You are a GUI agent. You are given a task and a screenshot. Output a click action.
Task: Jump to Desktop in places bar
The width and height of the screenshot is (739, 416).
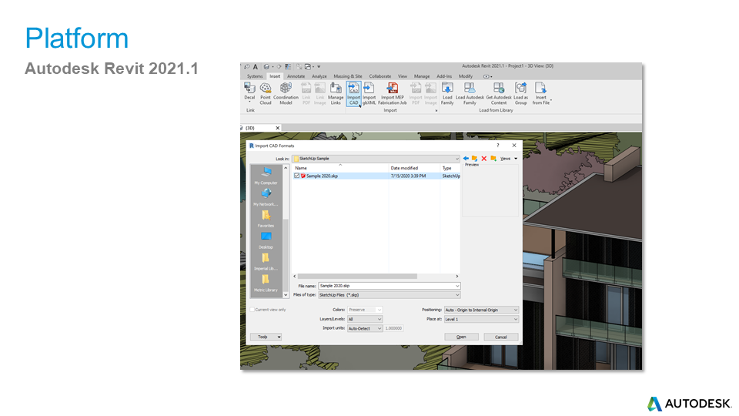[x=266, y=240]
